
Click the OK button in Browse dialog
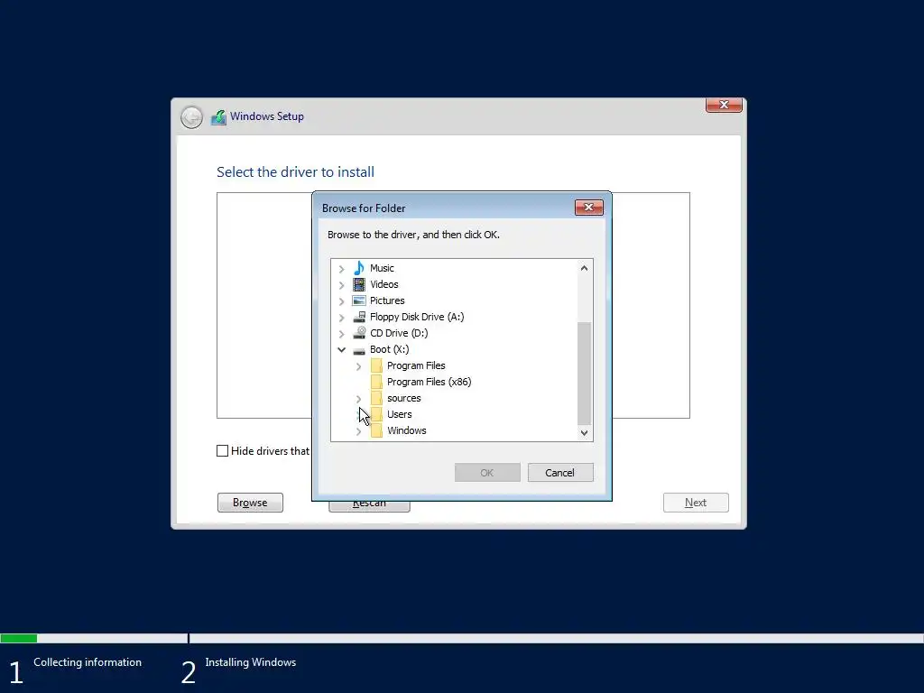pyautogui.click(x=487, y=473)
